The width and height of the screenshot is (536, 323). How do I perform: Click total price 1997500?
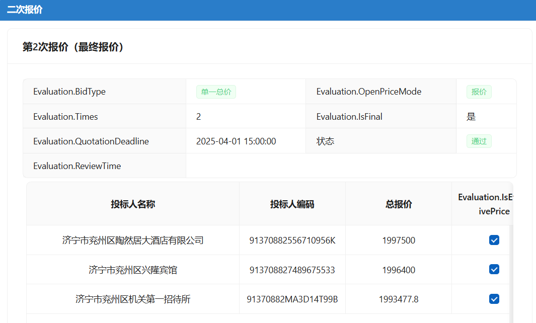[399, 240]
